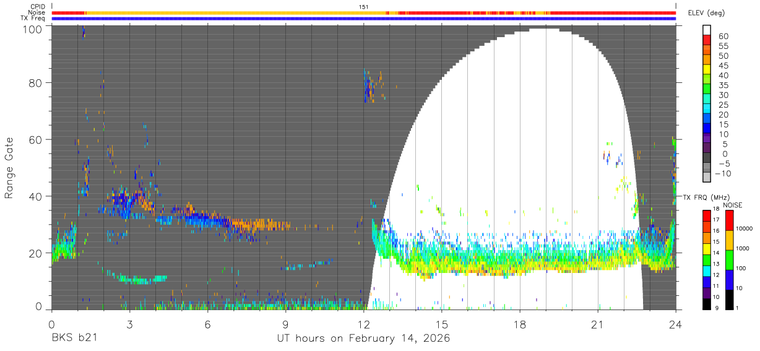The image size is (760, 351).
Task: Click range gate tick label 80
Action: (35, 83)
